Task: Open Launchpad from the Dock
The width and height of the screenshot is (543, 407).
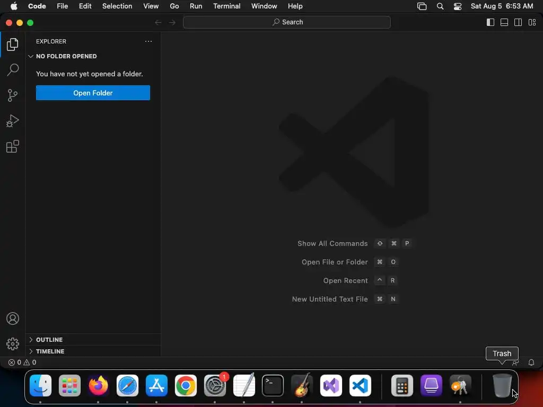Action: coord(69,385)
